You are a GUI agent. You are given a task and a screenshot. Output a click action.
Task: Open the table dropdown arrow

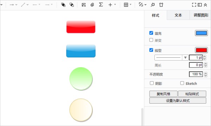(130, 5)
